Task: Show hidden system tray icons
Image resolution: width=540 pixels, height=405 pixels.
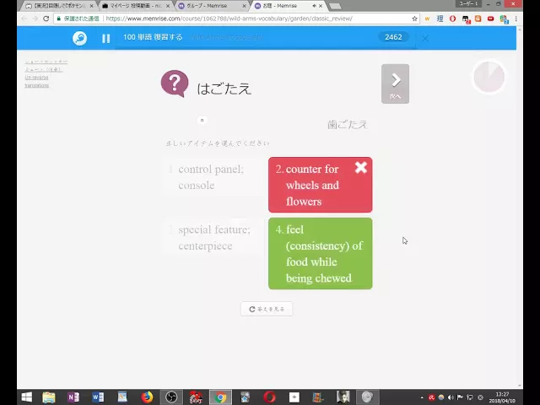Action: coord(422,397)
